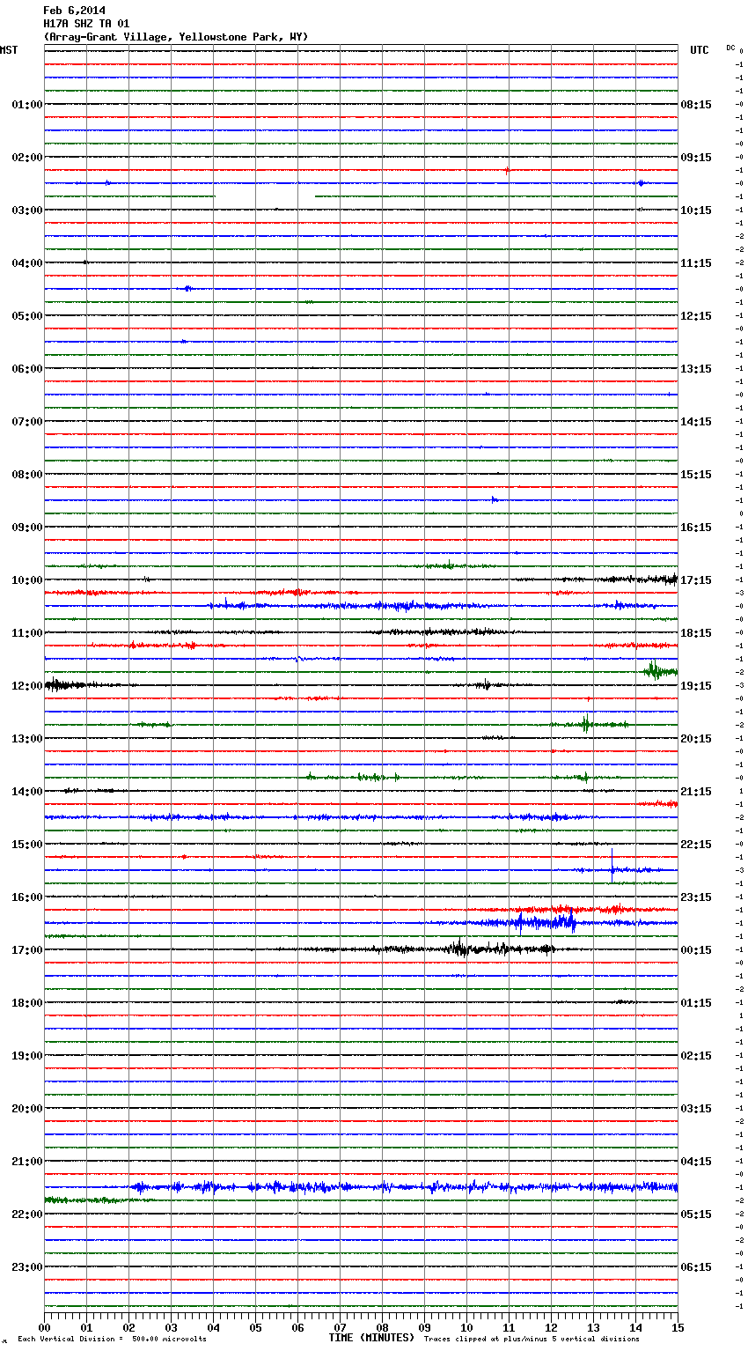Select the 17:00 MST time label
Viewport: 748px width, 1351px height.
(x=27, y=950)
